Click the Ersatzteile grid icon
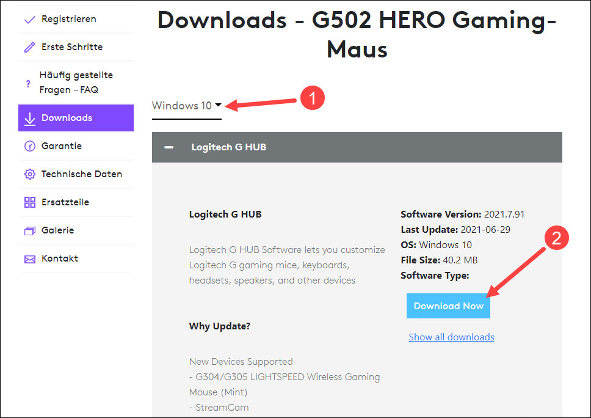The image size is (591, 418). 29,202
